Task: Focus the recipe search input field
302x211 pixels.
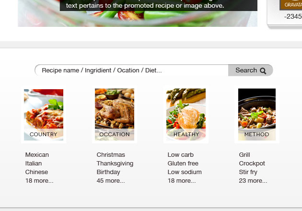Action: click(x=131, y=70)
